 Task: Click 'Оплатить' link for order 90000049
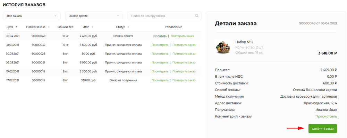[160, 36]
